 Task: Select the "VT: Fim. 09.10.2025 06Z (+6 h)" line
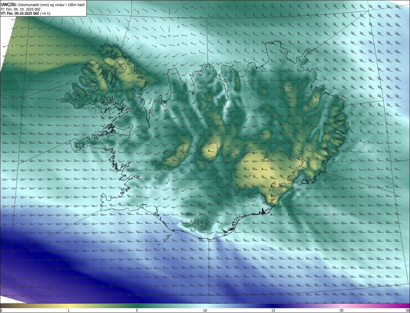click(x=25, y=13)
